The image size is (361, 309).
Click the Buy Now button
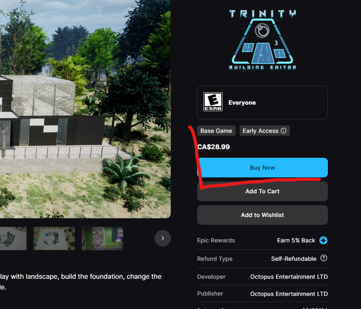262,168
